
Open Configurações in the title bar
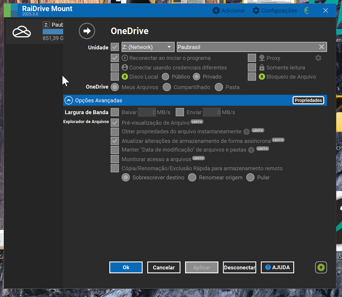pyautogui.click(x=274, y=10)
